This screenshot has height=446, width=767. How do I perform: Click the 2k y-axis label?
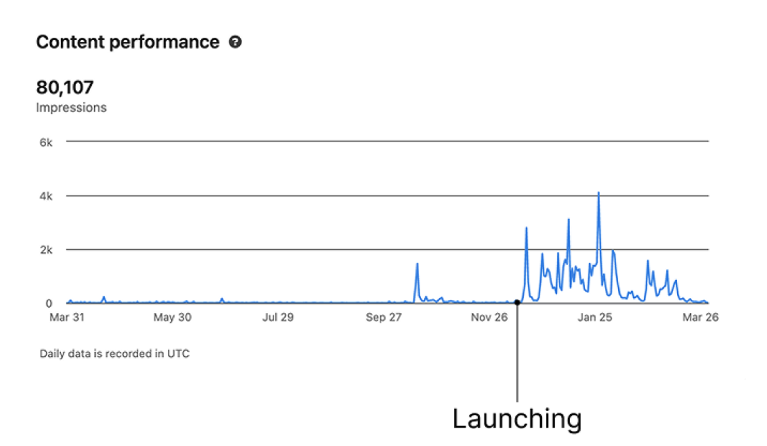(x=46, y=250)
